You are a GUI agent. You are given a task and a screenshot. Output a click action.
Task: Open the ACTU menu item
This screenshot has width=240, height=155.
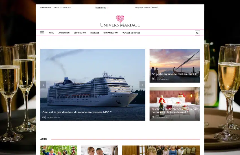point(51,33)
